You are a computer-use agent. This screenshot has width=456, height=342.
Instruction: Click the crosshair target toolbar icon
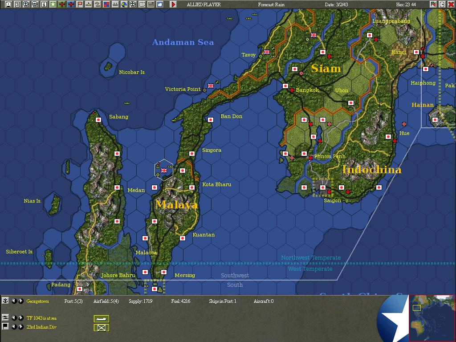click(133, 4)
